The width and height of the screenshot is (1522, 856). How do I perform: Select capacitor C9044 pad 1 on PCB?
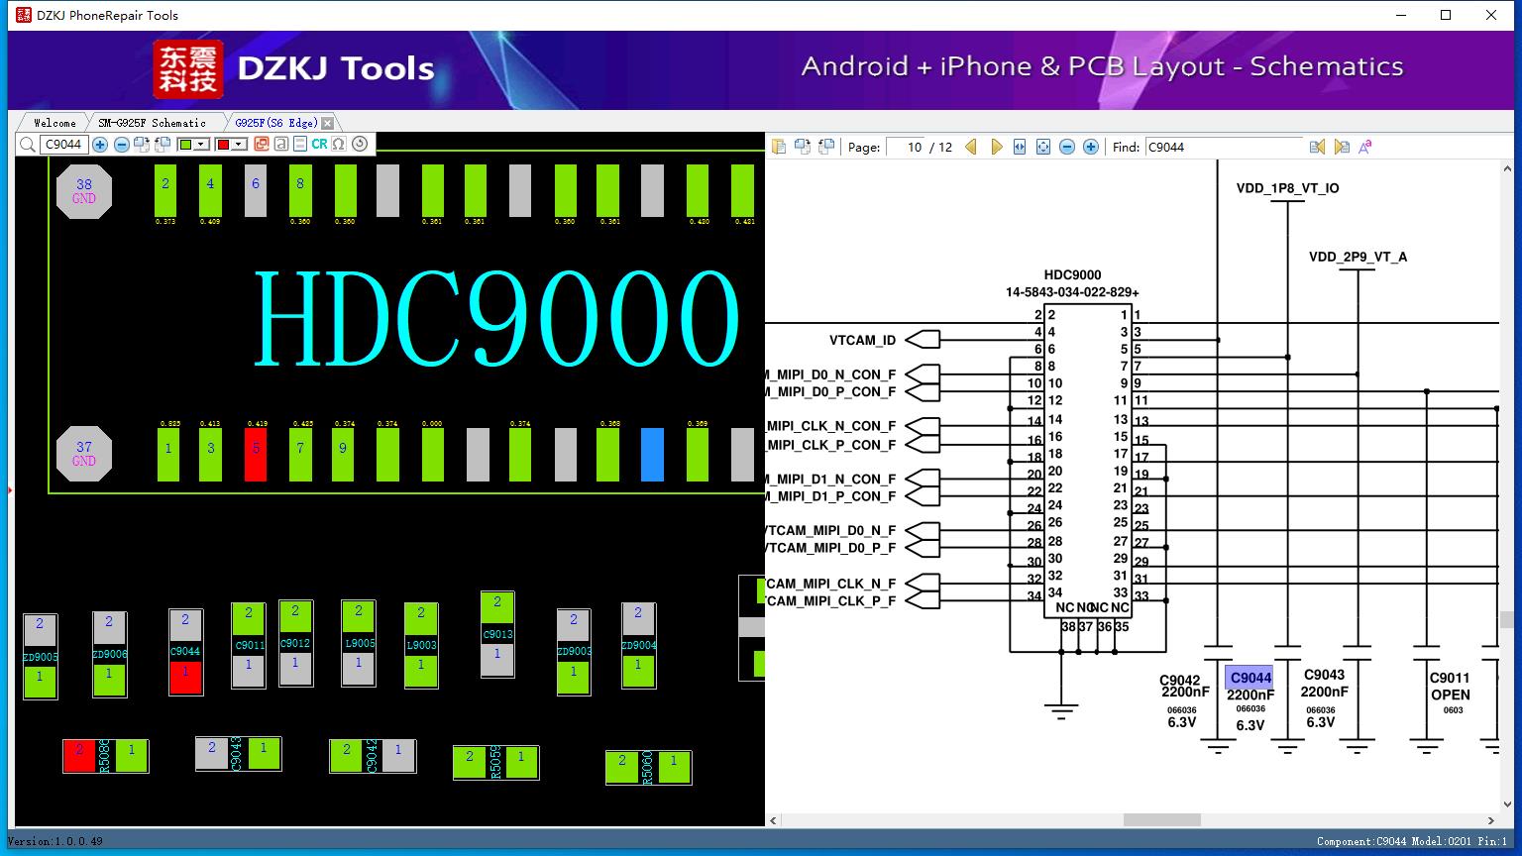click(185, 677)
